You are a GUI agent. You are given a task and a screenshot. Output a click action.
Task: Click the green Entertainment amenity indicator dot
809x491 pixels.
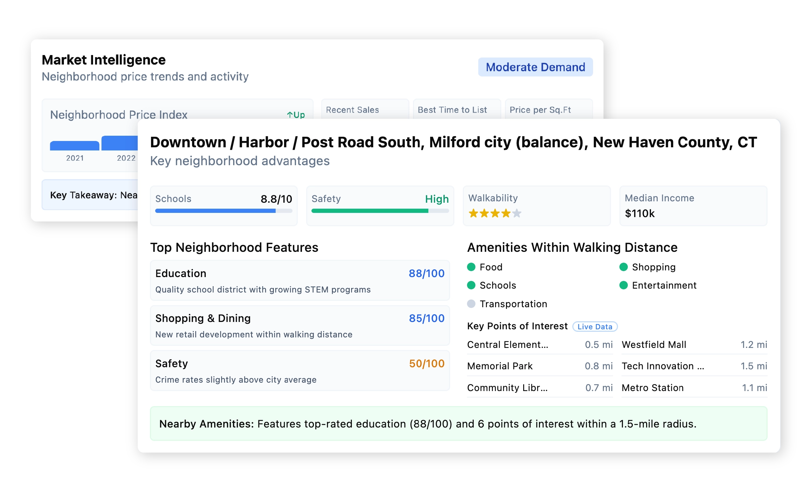pyautogui.click(x=624, y=285)
